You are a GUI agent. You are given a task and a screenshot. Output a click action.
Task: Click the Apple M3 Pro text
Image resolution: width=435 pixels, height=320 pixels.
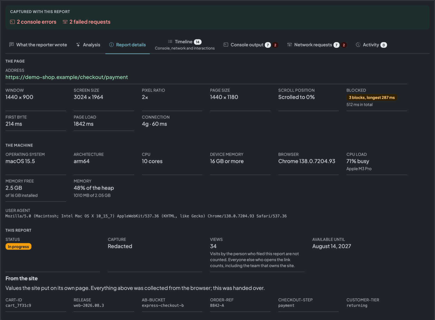pos(359,169)
